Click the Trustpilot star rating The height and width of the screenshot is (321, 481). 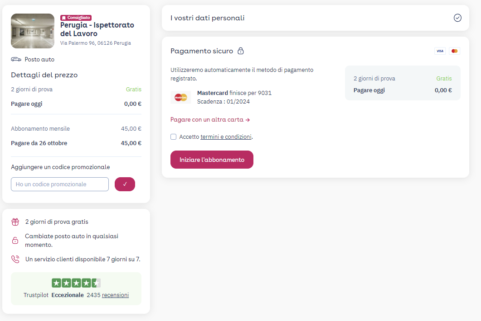click(76, 283)
